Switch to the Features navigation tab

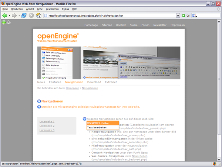pos(55,82)
